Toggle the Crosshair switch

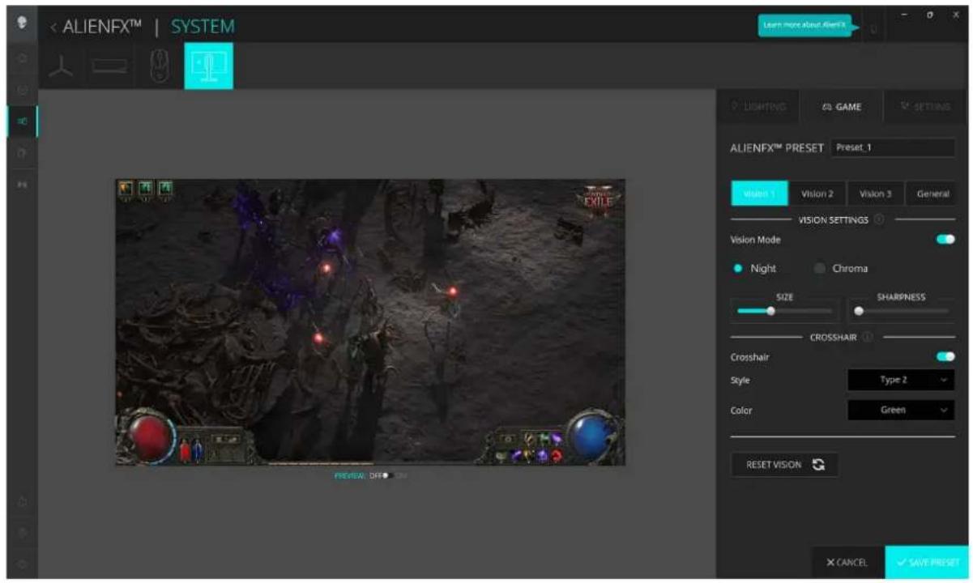pyautogui.click(x=945, y=356)
